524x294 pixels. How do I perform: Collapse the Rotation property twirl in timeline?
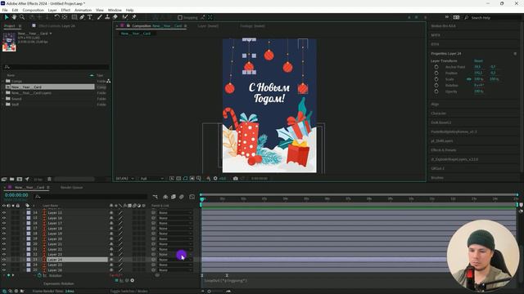coord(34,276)
